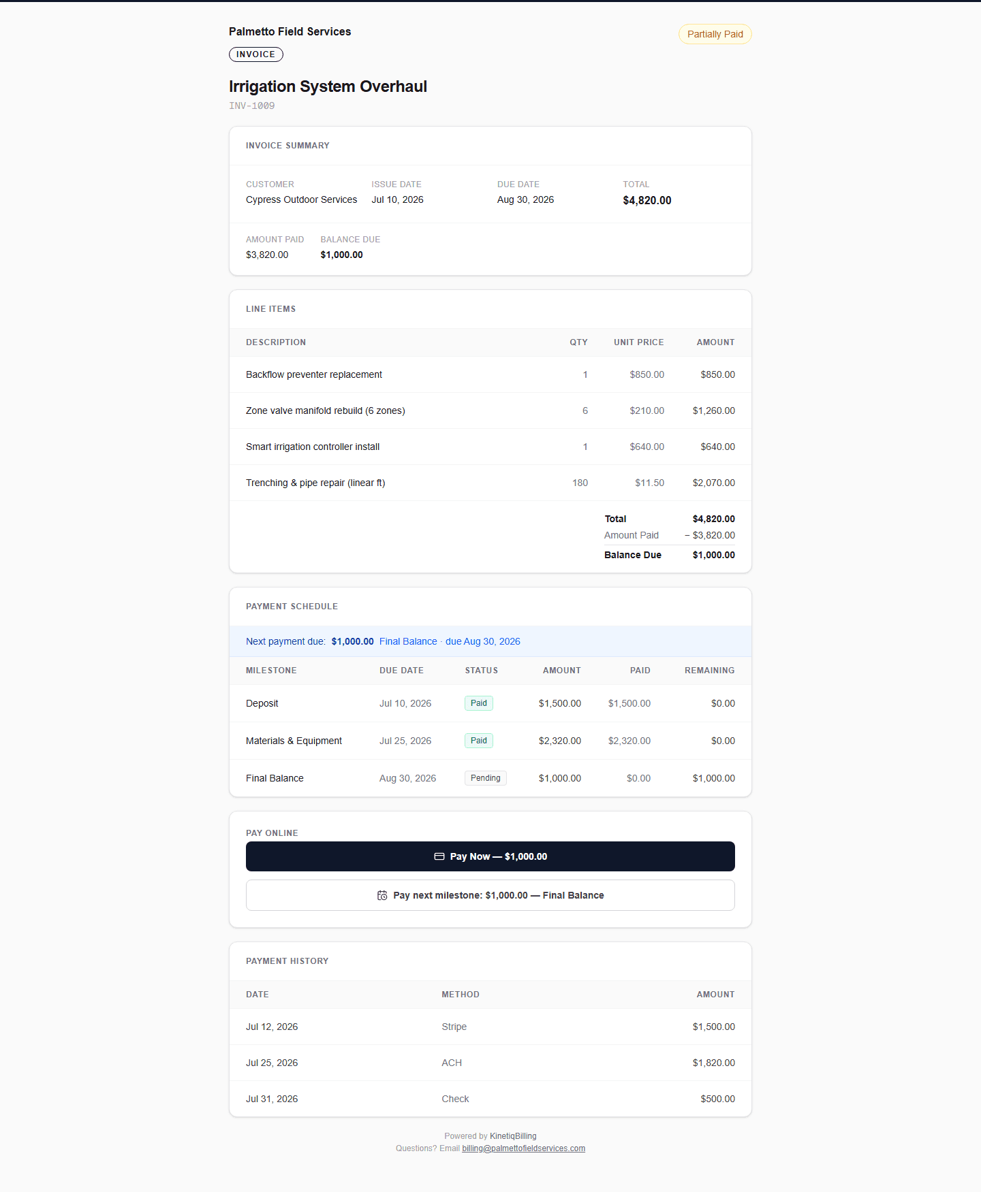Click the Pay Now $1,000.00 button
The width and height of the screenshot is (981, 1192).
490,856
